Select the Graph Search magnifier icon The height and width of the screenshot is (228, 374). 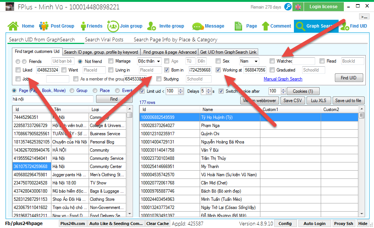pyautogui.click(x=300, y=26)
